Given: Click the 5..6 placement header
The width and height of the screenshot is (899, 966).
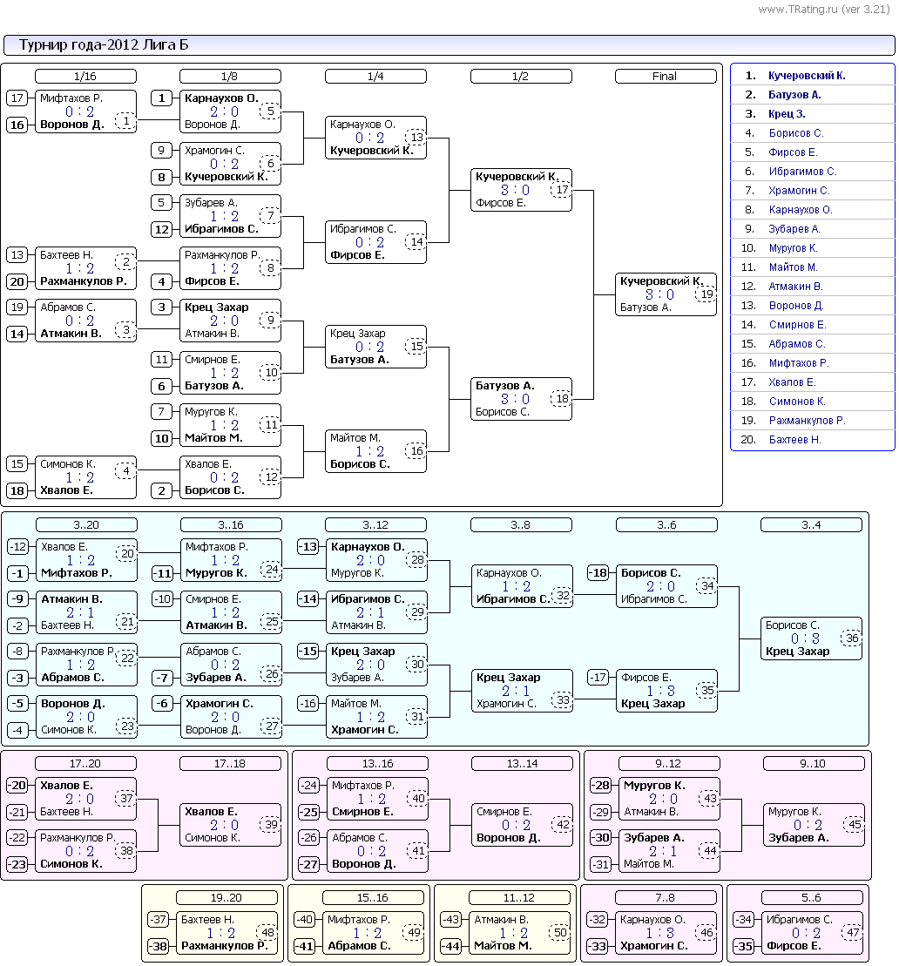Looking at the screenshot, I should point(812,897).
